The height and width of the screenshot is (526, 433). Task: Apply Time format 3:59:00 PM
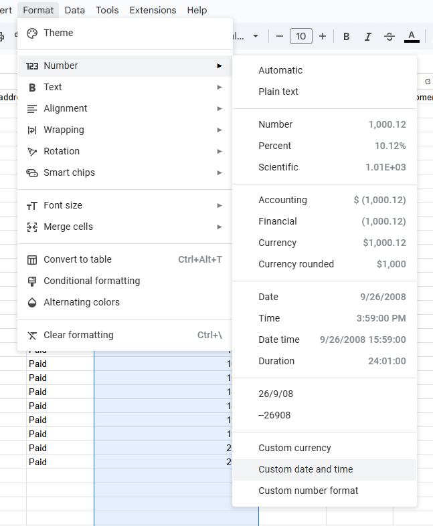[325, 318]
